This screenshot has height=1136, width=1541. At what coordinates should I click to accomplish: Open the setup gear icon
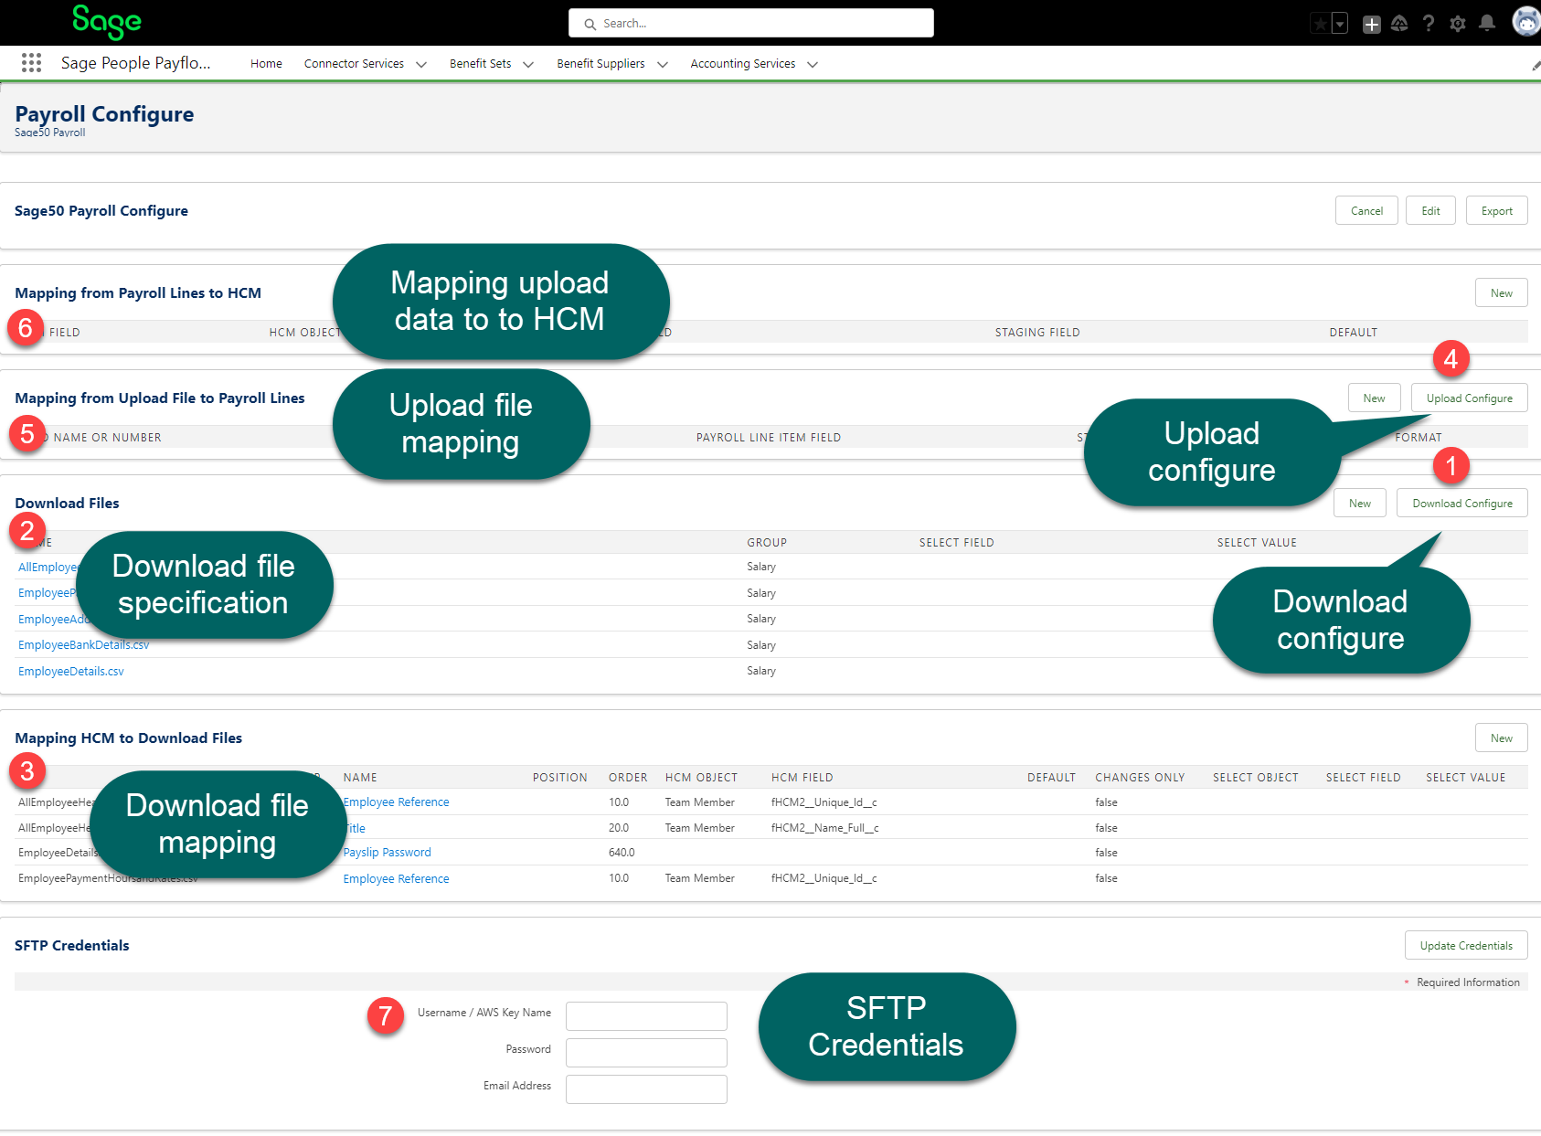tap(1458, 24)
